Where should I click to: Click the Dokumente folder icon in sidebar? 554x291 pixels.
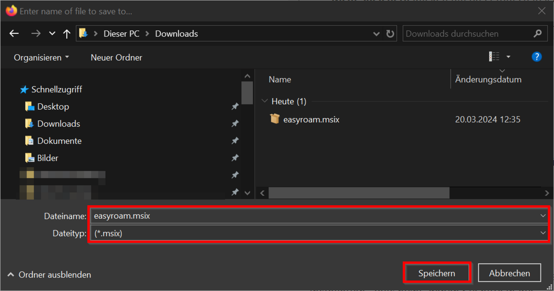pos(30,141)
